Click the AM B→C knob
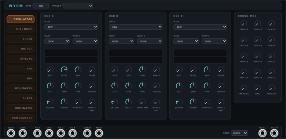The width and height of the screenshot is (286, 139). point(272,72)
